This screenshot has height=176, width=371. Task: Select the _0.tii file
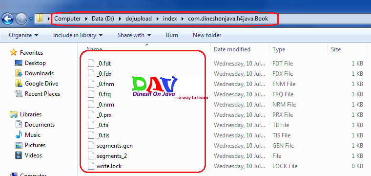click(103, 125)
